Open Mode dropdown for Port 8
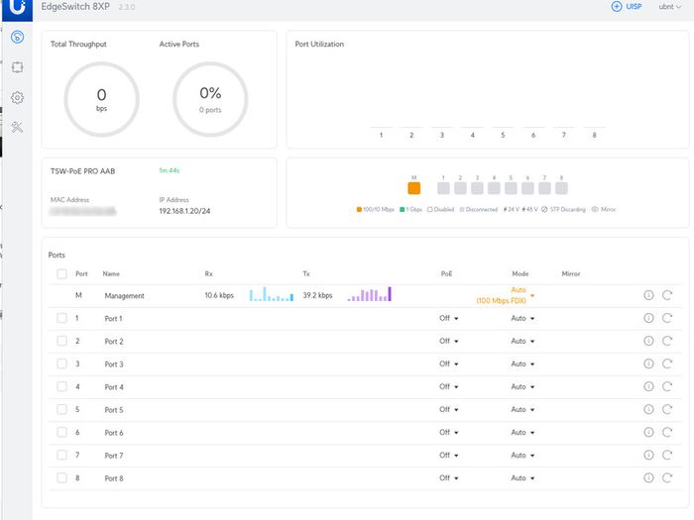Screen dimensions: 694x520 coord(522,478)
